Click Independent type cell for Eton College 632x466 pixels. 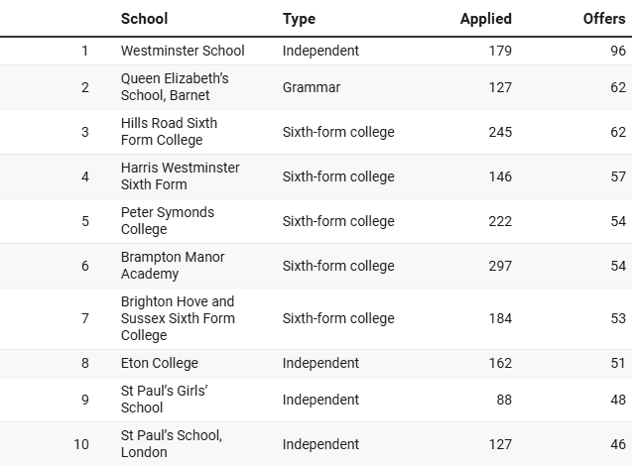(x=320, y=363)
